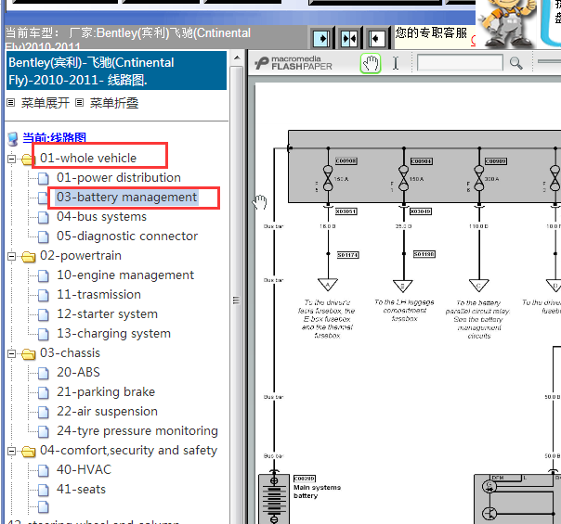Click the FlashPaper search magnifier icon

click(x=515, y=63)
